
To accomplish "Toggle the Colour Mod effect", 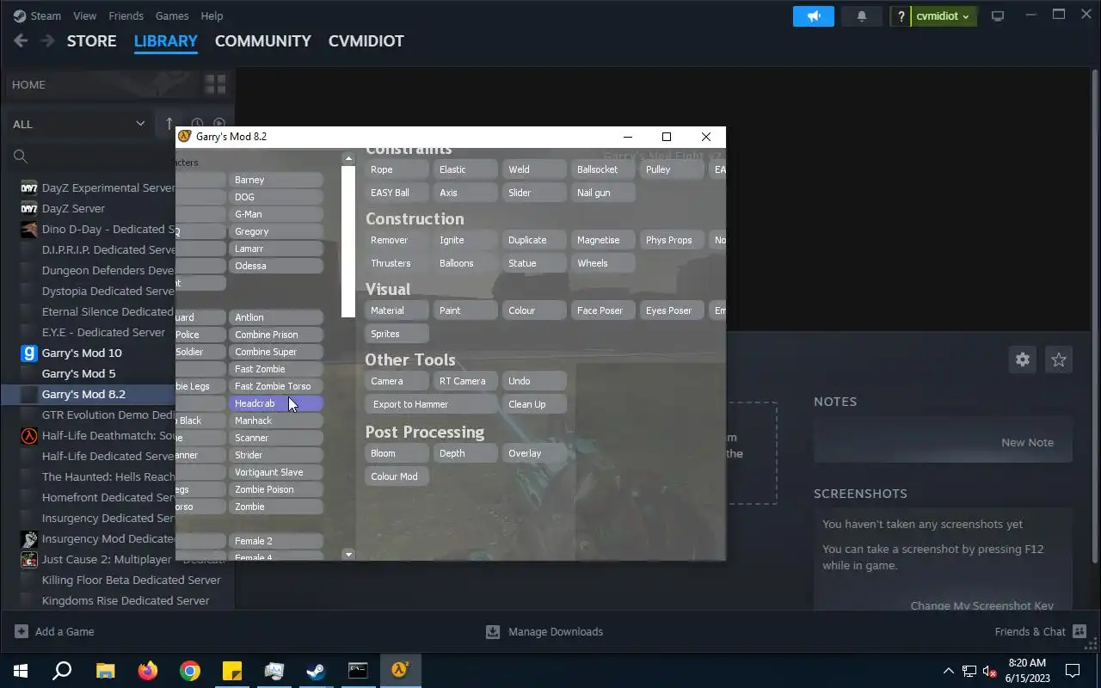I will [397, 476].
